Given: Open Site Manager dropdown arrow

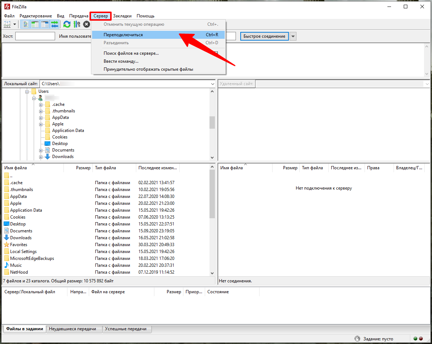Looking at the screenshot, I should 15,24.
